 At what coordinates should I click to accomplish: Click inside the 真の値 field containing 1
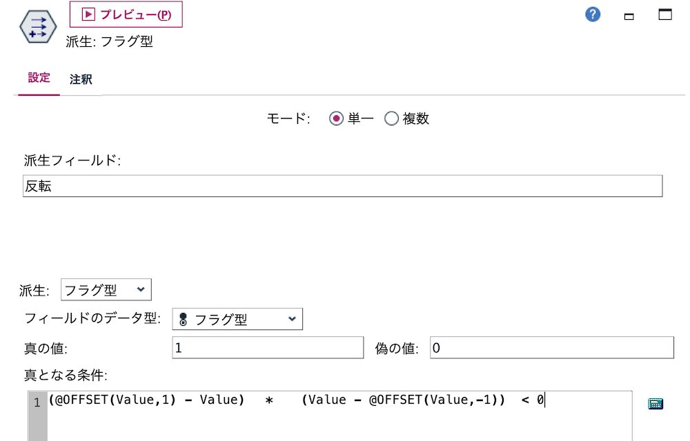tap(268, 347)
